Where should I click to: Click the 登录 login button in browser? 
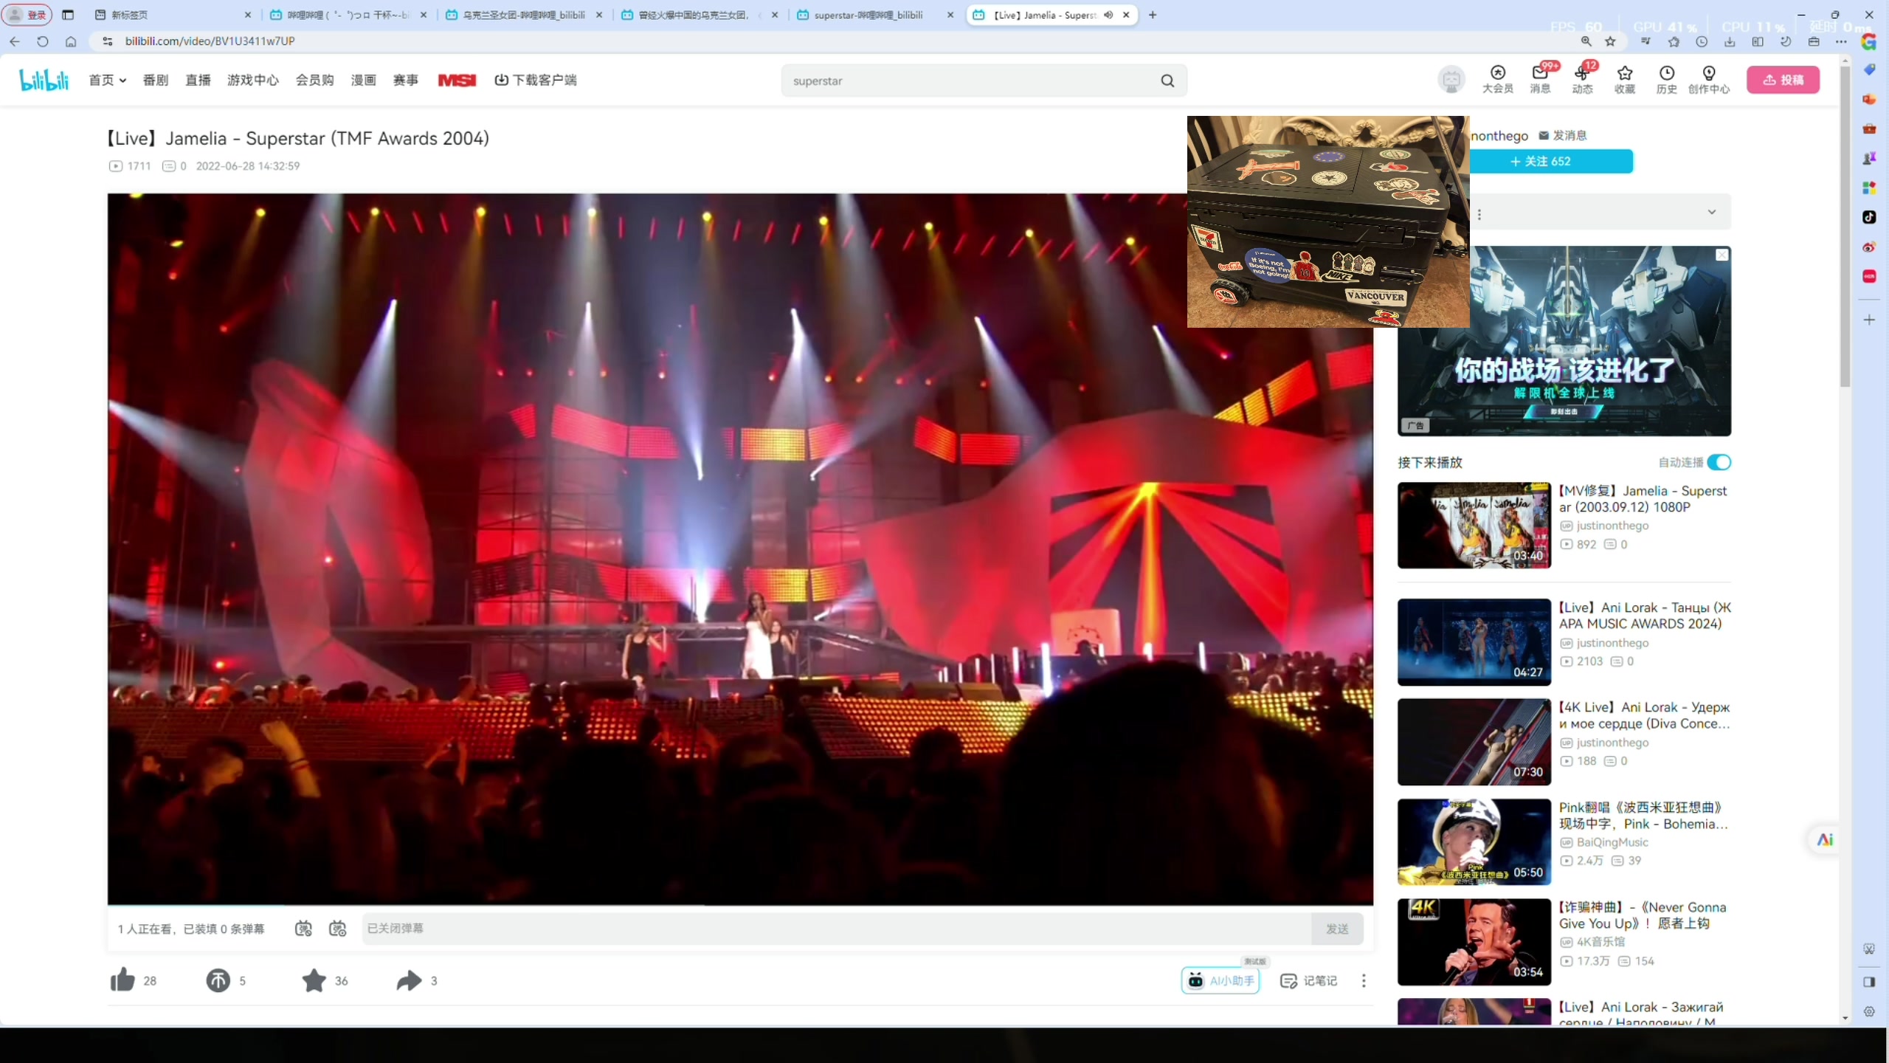(x=27, y=15)
